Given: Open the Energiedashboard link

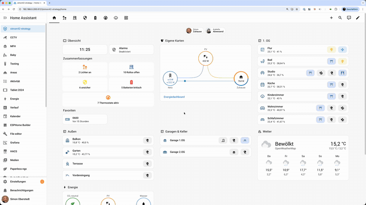Looking at the screenshot, I should tap(174, 97).
